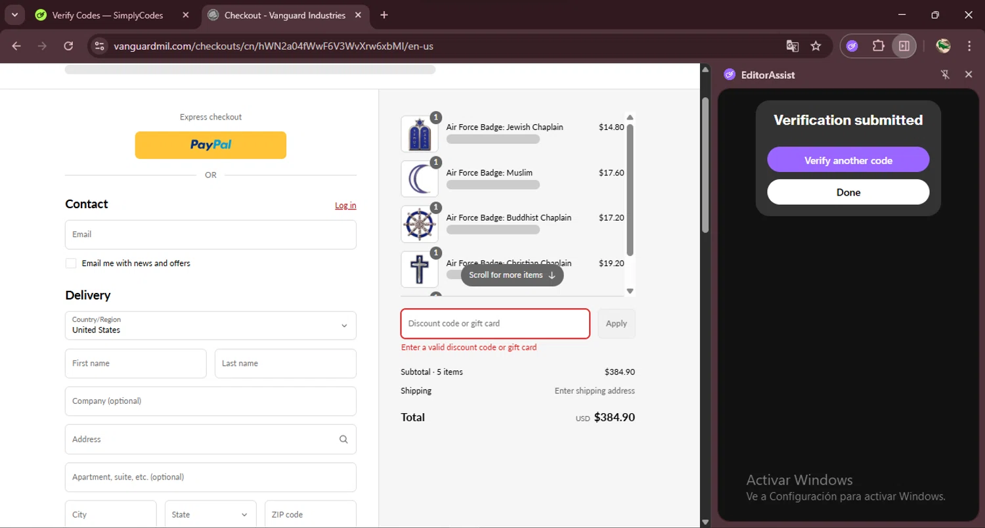
Task: Pay with the PayPal express button
Action: (211, 145)
